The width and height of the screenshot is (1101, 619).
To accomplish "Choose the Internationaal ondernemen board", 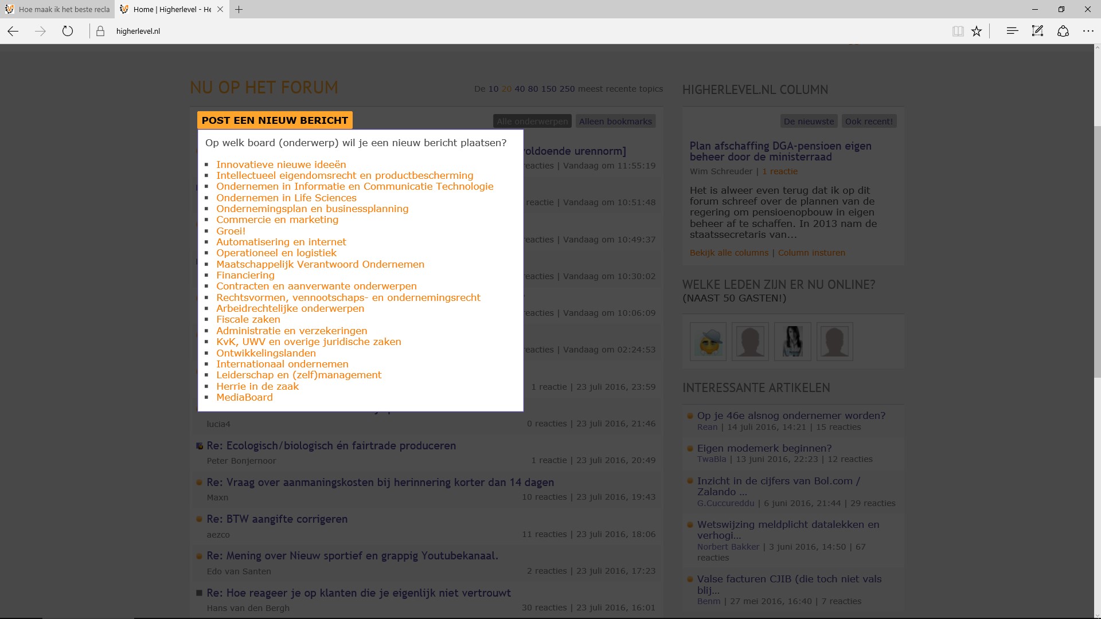I will [x=282, y=364].
